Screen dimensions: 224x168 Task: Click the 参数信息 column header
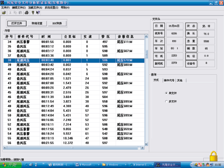[130, 37]
